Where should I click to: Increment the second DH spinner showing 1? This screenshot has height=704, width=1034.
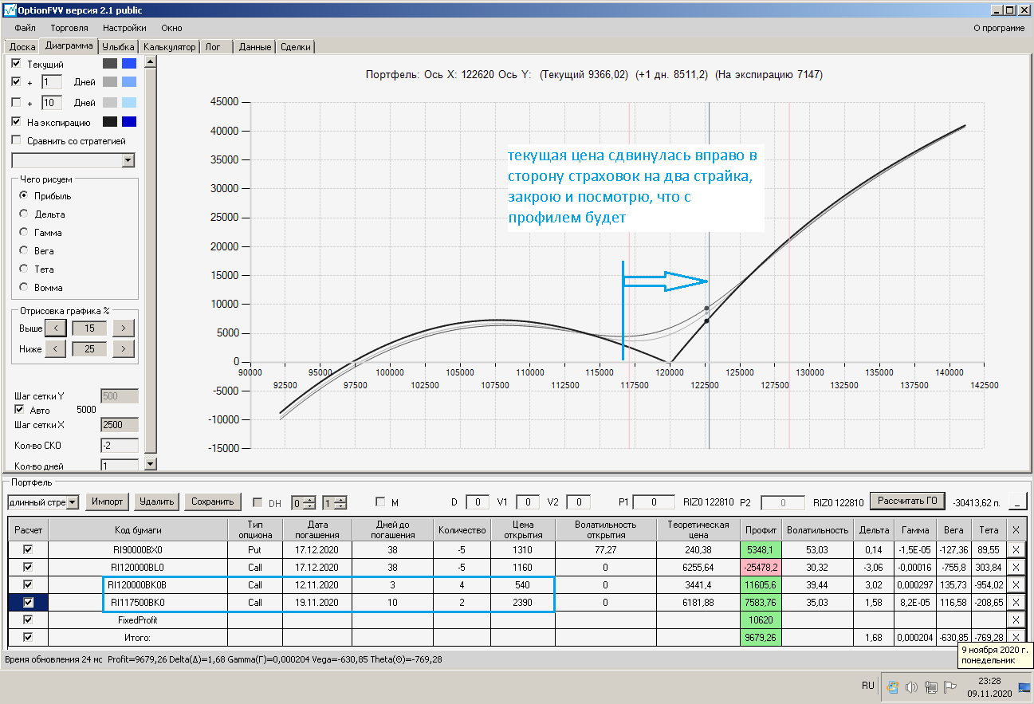pos(341,498)
